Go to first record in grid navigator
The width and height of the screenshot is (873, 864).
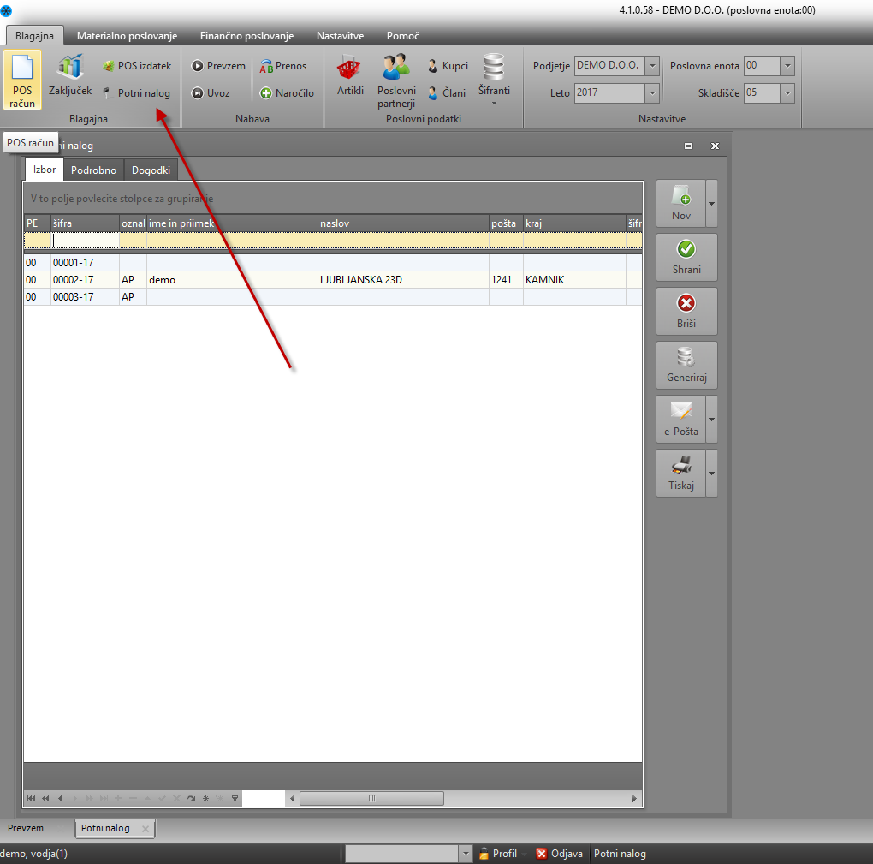pyautogui.click(x=31, y=798)
